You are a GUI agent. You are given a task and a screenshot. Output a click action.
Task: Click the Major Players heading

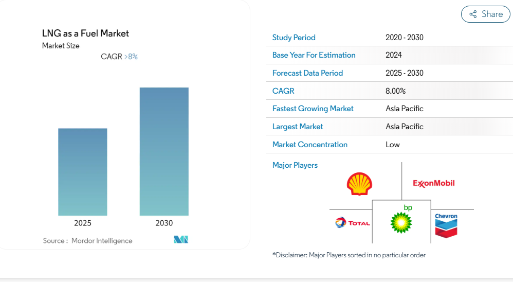[x=295, y=165]
